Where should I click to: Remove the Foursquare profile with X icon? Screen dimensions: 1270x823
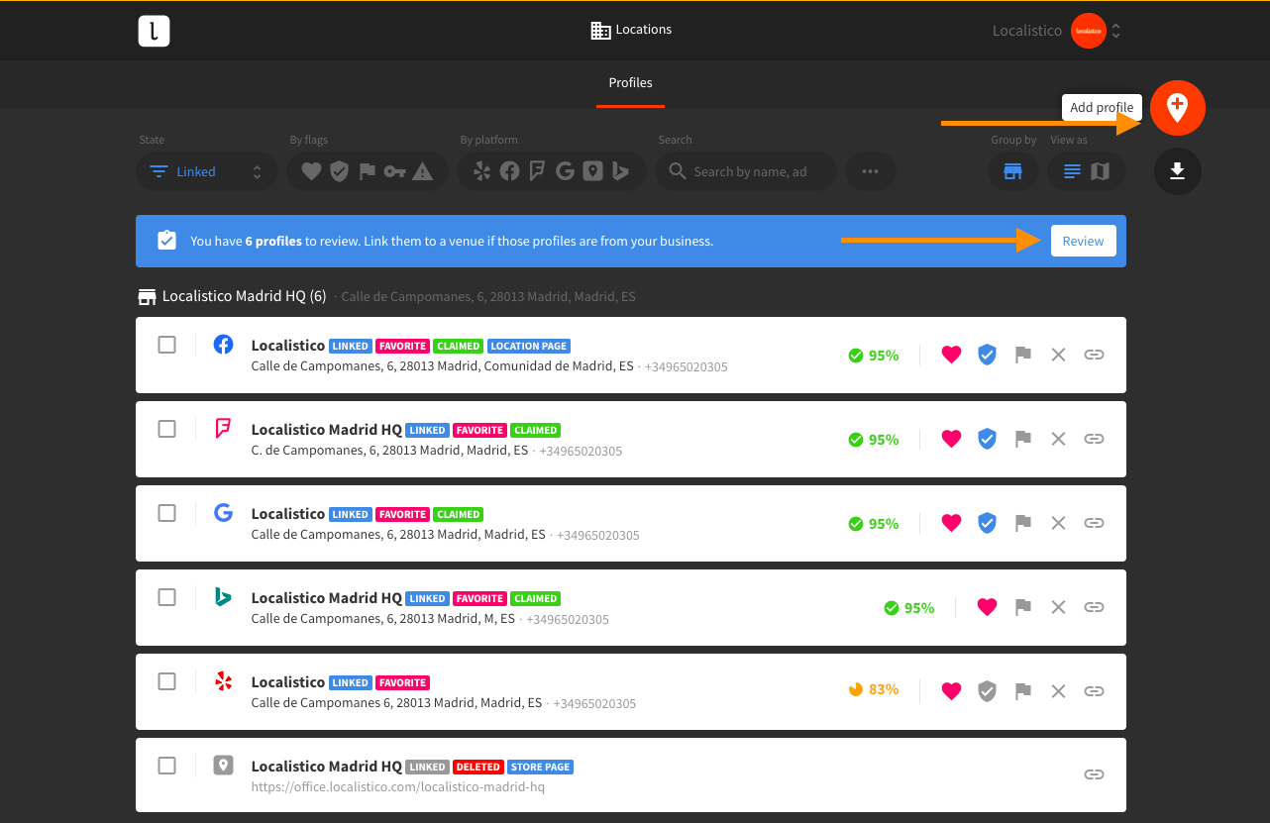pos(1058,439)
